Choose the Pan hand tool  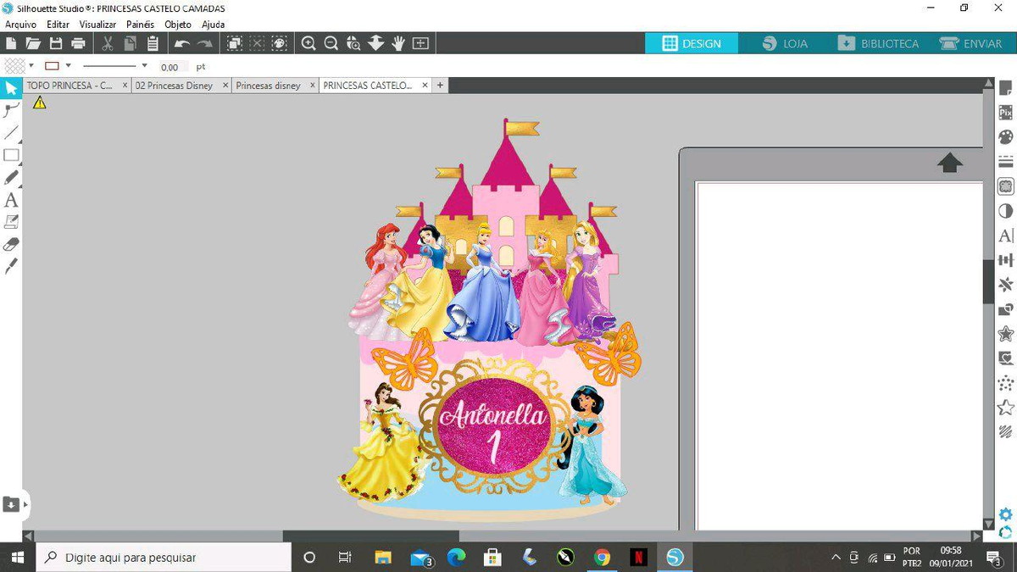tap(398, 43)
